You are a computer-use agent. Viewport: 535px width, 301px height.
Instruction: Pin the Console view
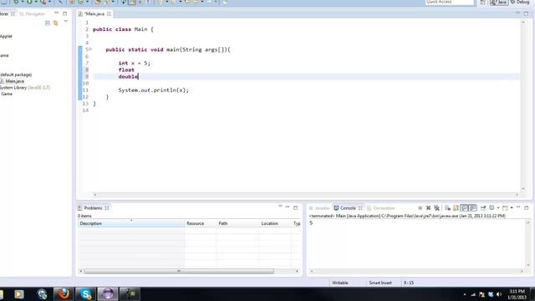click(483, 208)
